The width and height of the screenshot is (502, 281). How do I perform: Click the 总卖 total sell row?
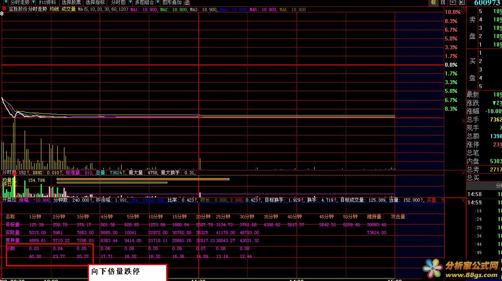pos(484,169)
